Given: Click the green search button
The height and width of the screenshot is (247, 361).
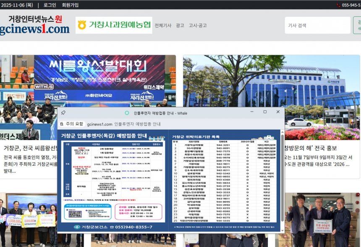Looking at the screenshot, I should [358, 26].
